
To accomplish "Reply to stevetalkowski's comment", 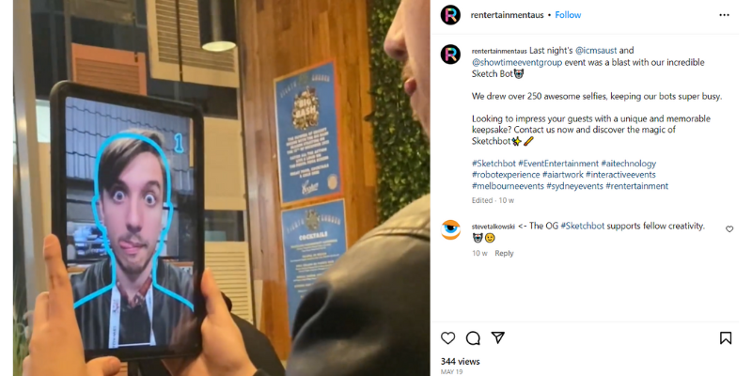I will coord(504,253).
